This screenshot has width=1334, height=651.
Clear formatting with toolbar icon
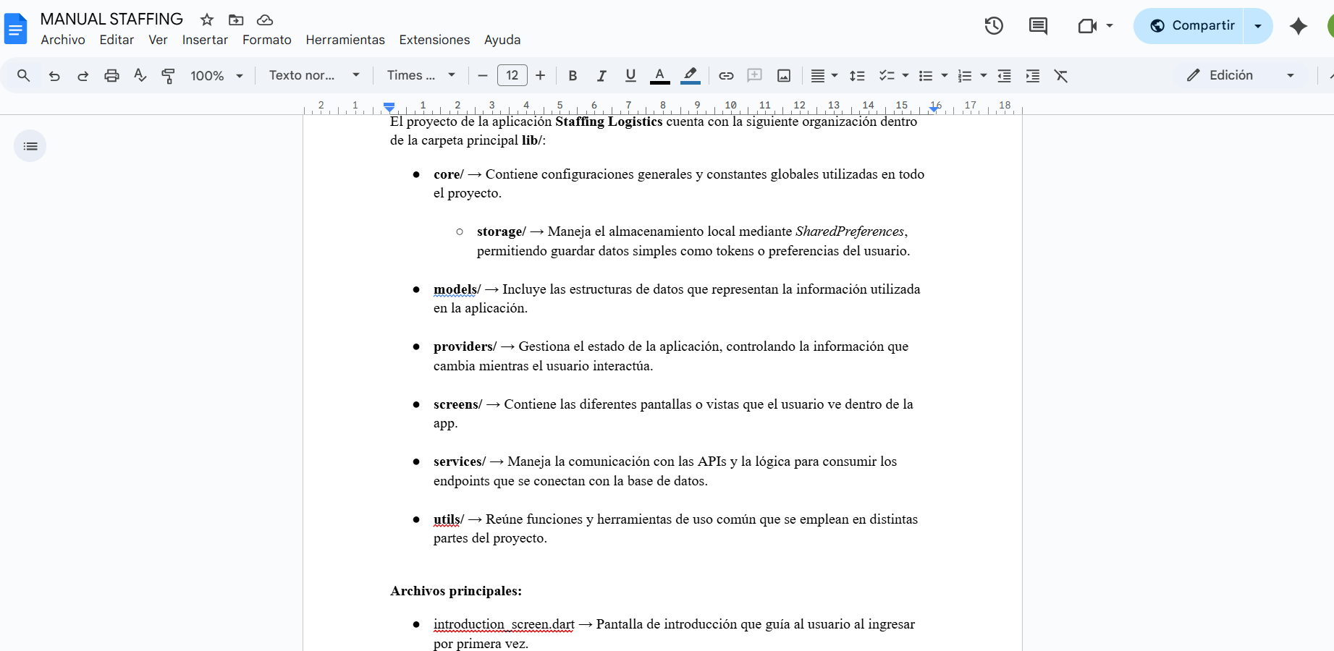1061,76
